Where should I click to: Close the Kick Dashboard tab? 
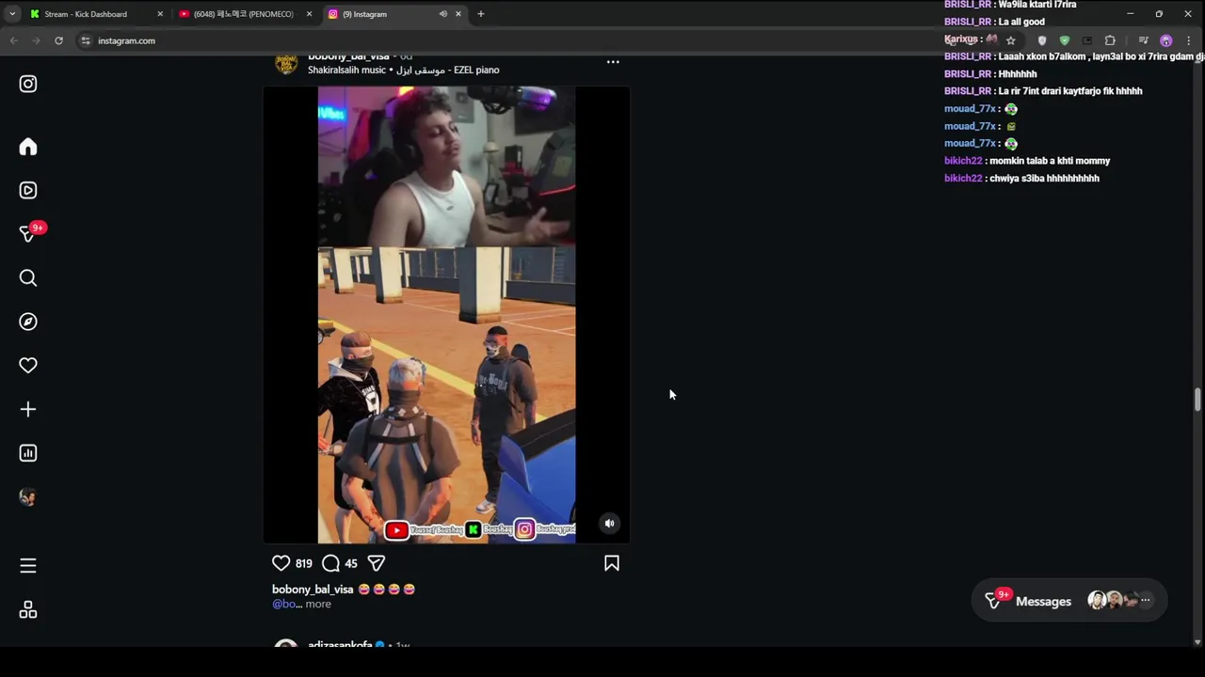point(160,14)
